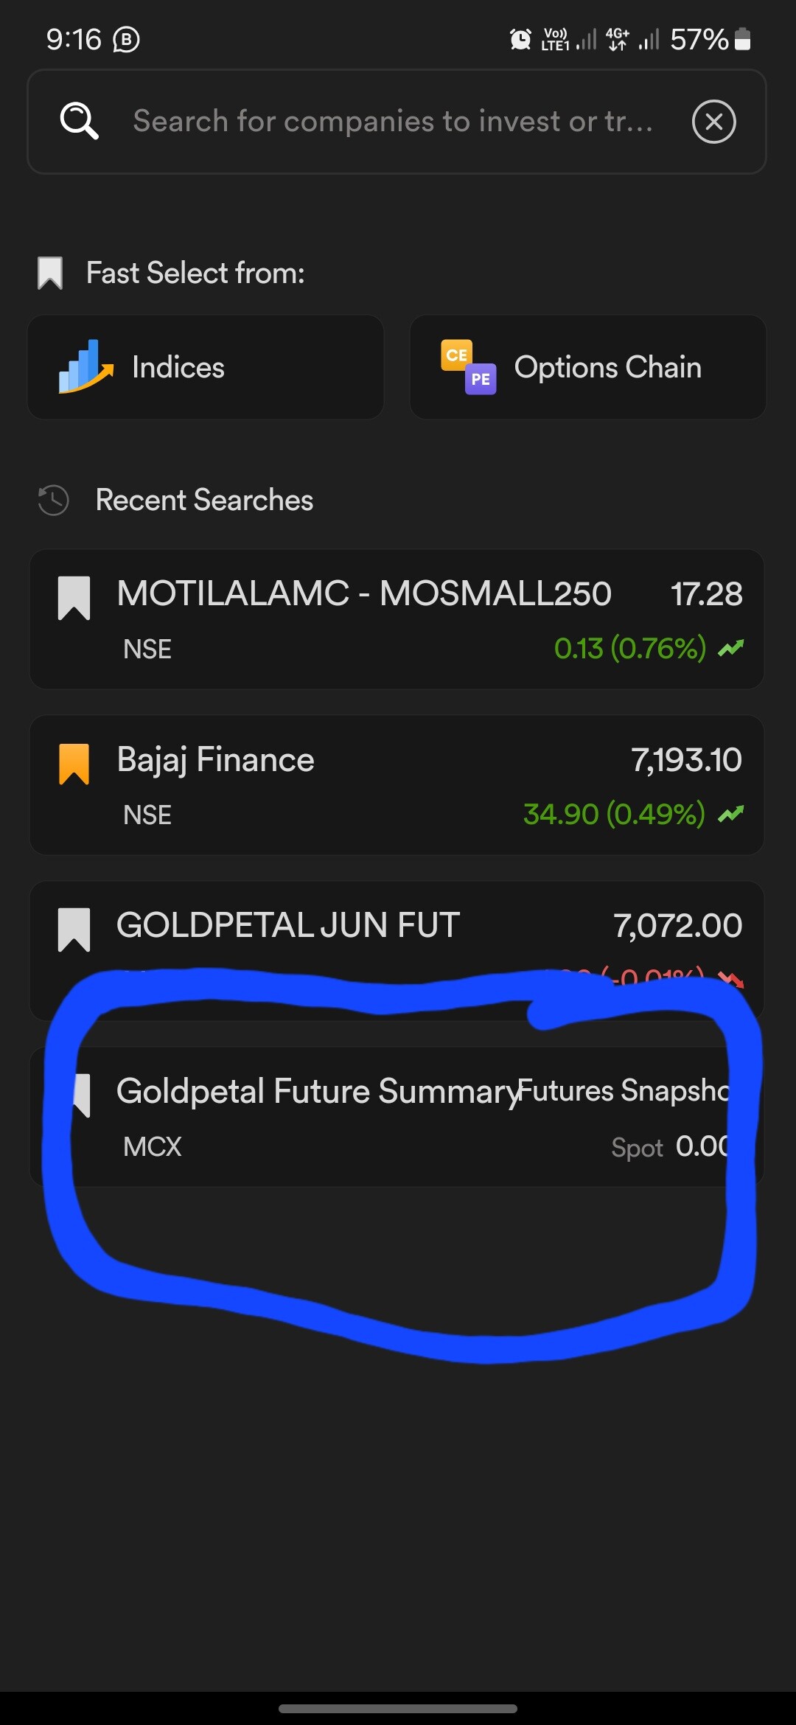Tap MOTILALAMC green uptrend arrow
The width and height of the screenshot is (796, 1725).
click(730, 648)
